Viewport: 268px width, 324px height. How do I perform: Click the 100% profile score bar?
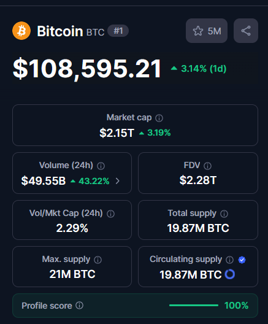pyautogui.click(x=193, y=305)
